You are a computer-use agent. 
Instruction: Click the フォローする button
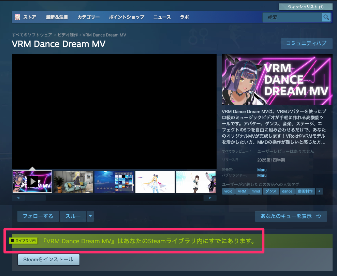tap(38, 216)
